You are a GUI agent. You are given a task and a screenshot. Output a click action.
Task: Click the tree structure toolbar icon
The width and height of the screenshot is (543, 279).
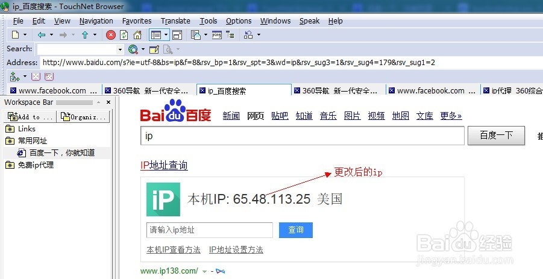click(230, 34)
